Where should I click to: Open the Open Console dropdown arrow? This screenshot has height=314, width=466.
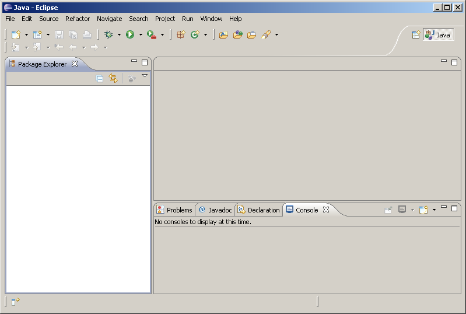434,210
